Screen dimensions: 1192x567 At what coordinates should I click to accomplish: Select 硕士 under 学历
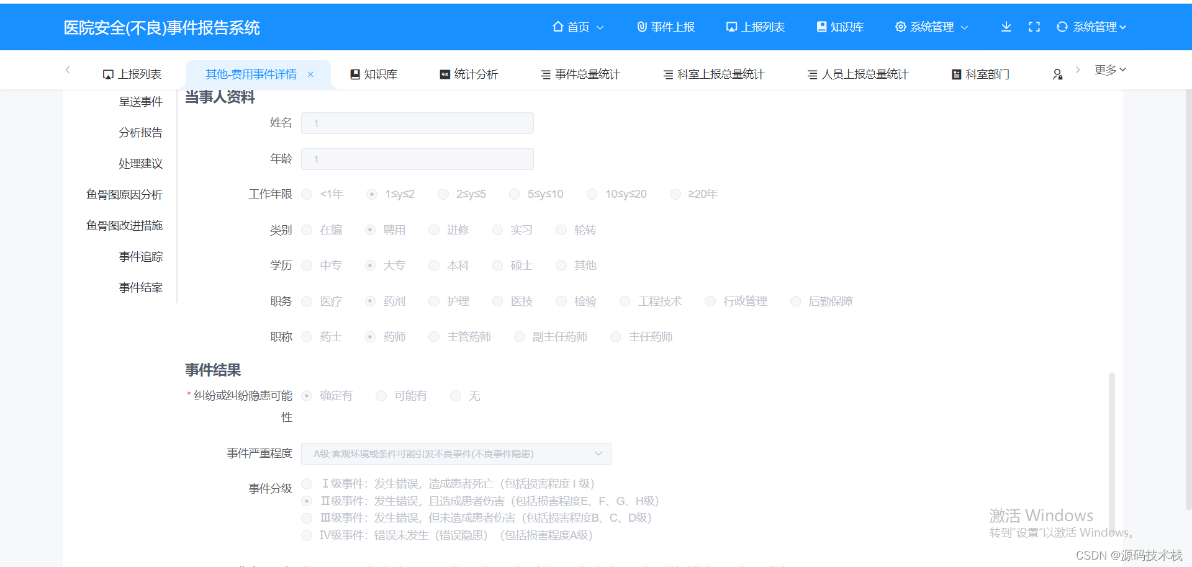498,266
